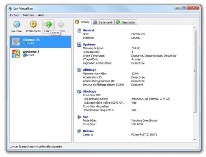Screen dimensions: 206x157
Task: Open Préférences via the gear icon
Action: 33,24
